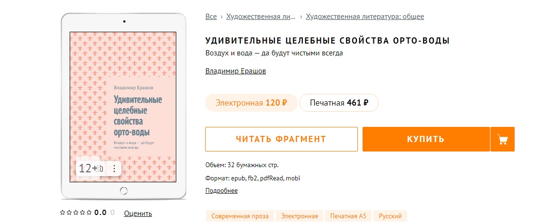Click the image search icon on cover
545x223 pixels.
pos(100,169)
